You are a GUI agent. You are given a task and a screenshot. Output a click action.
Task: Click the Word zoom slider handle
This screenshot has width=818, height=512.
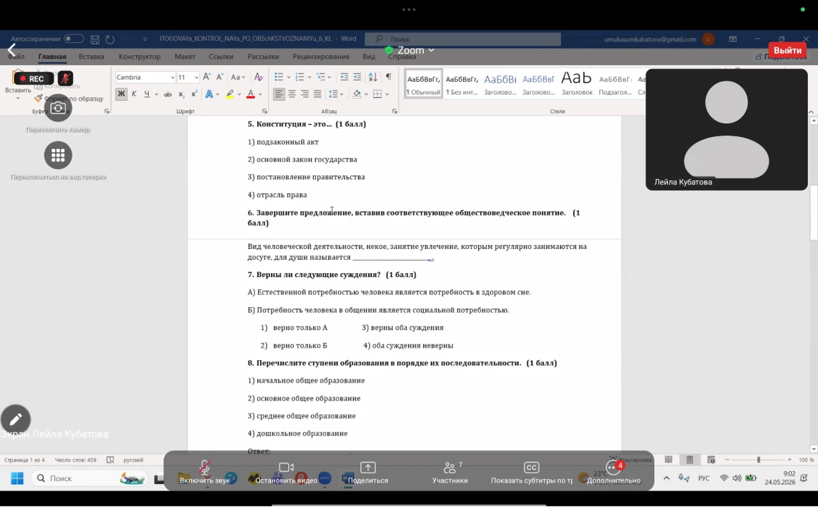(758, 460)
